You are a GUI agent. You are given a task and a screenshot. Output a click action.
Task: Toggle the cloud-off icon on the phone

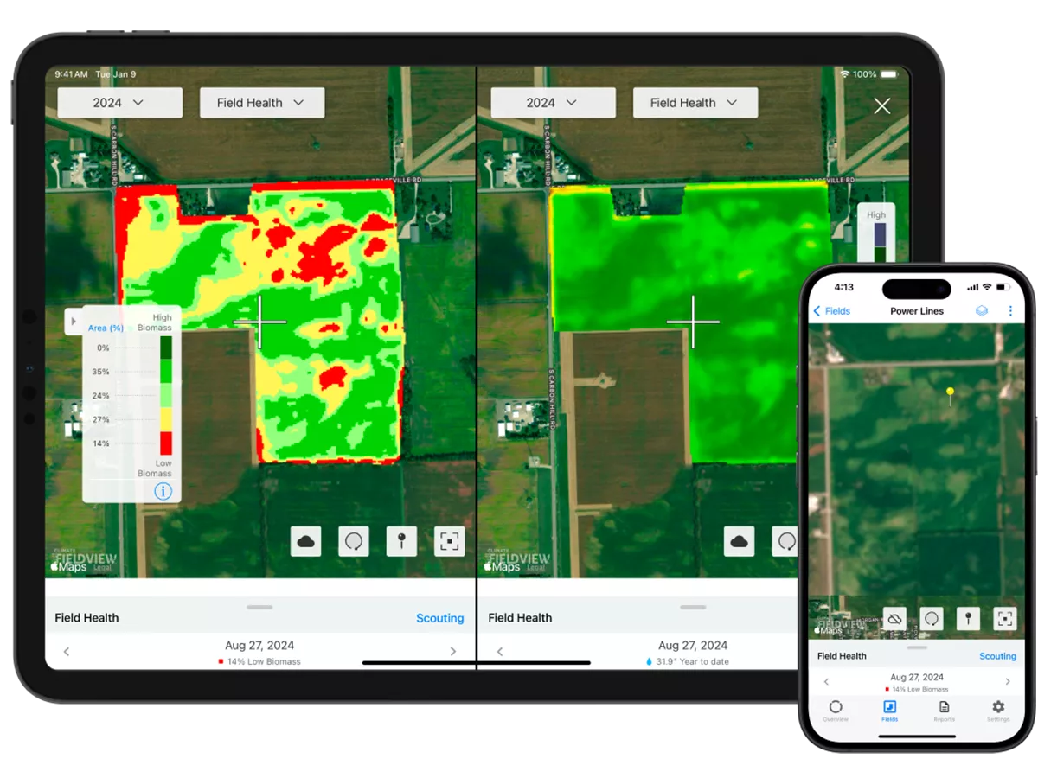[894, 618]
